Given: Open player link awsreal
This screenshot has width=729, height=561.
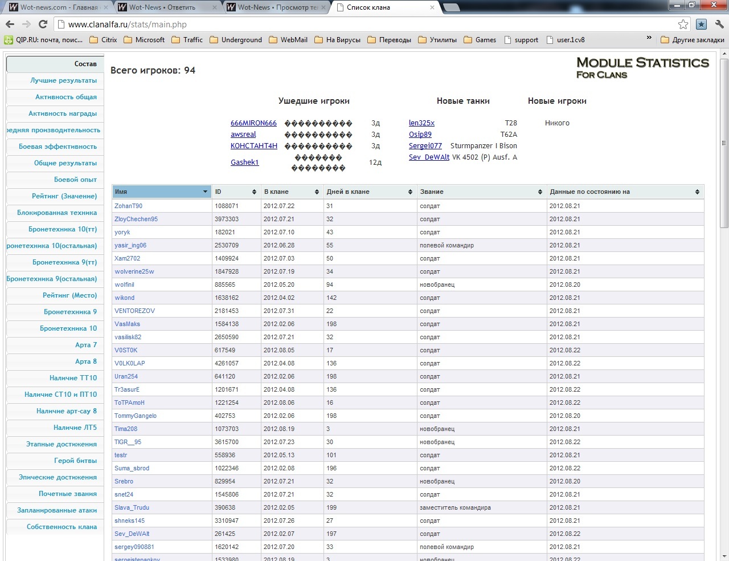Looking at the screenshot, I should (243, 135).
